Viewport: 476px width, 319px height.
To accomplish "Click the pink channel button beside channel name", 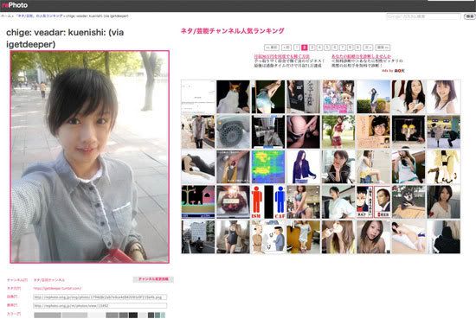I will 153,279.
